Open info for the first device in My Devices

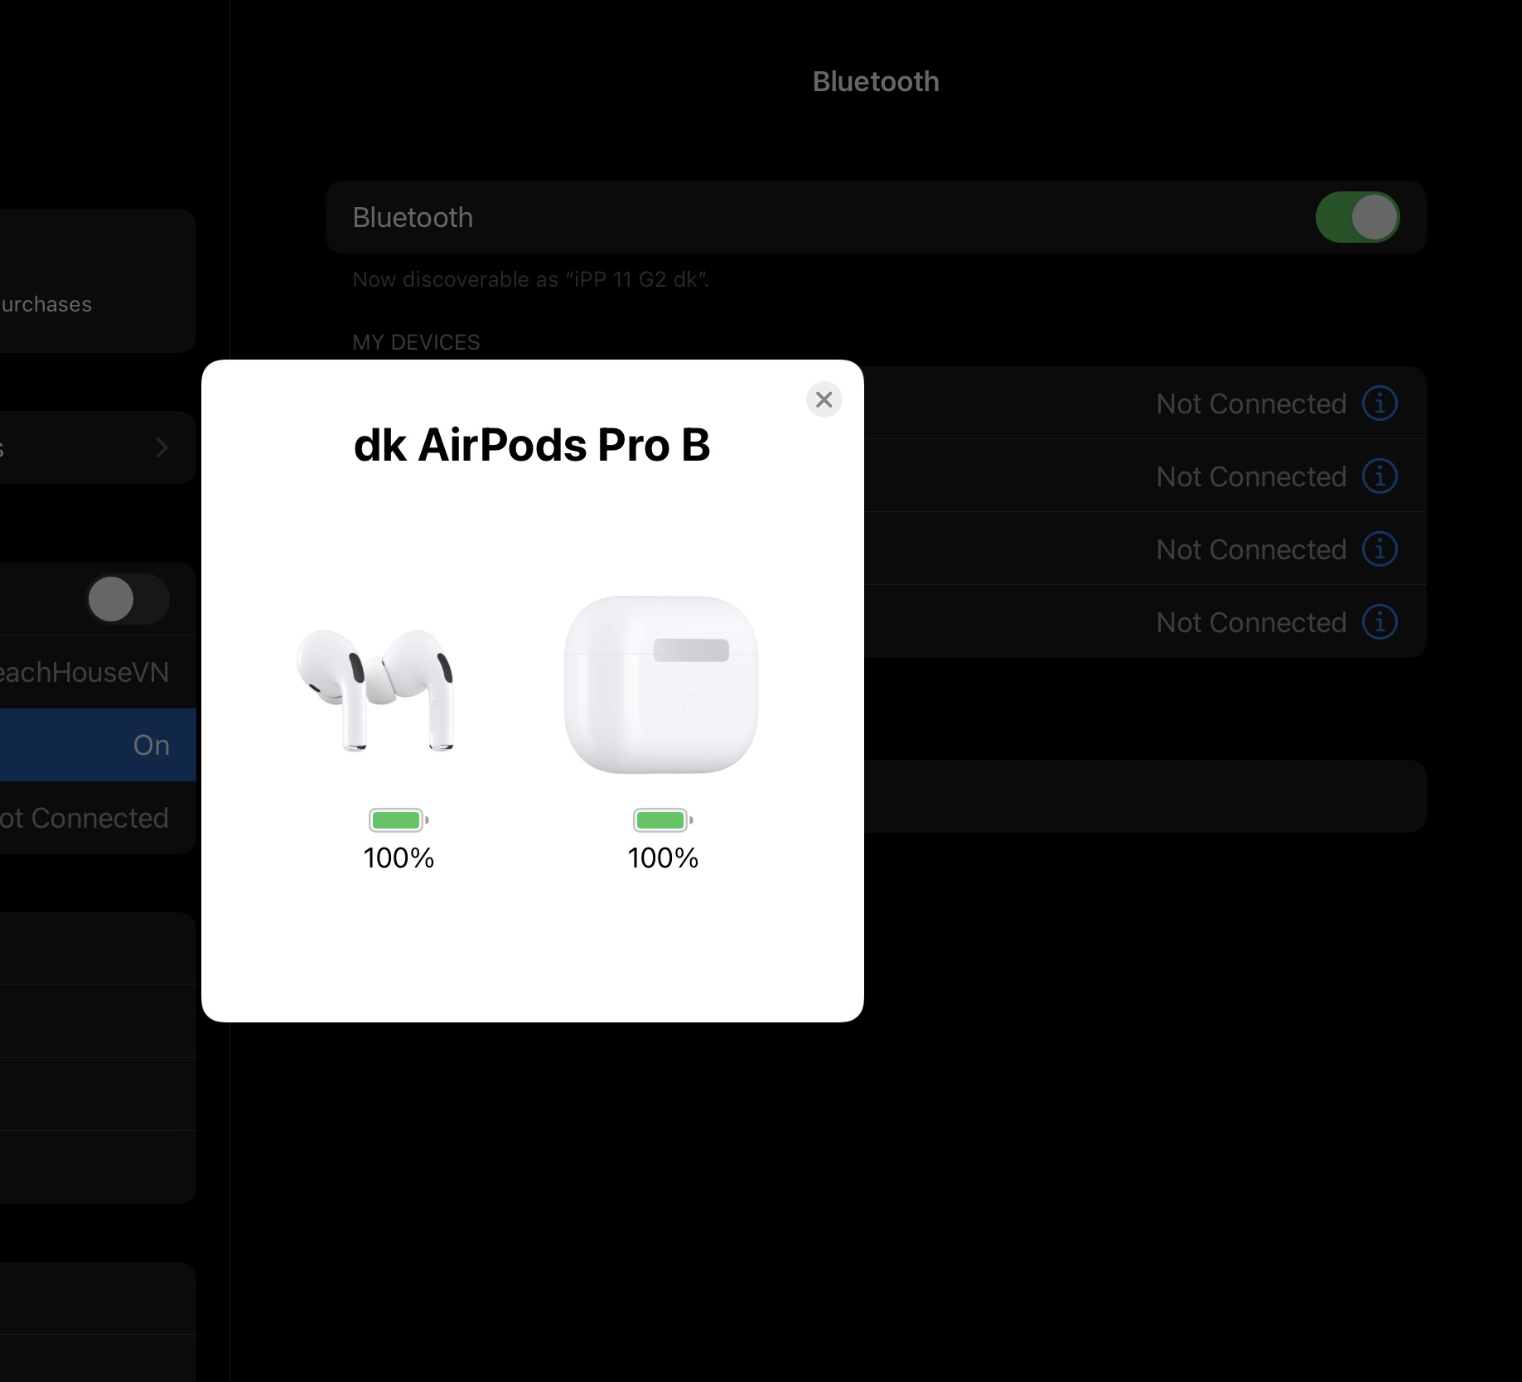1380,403
